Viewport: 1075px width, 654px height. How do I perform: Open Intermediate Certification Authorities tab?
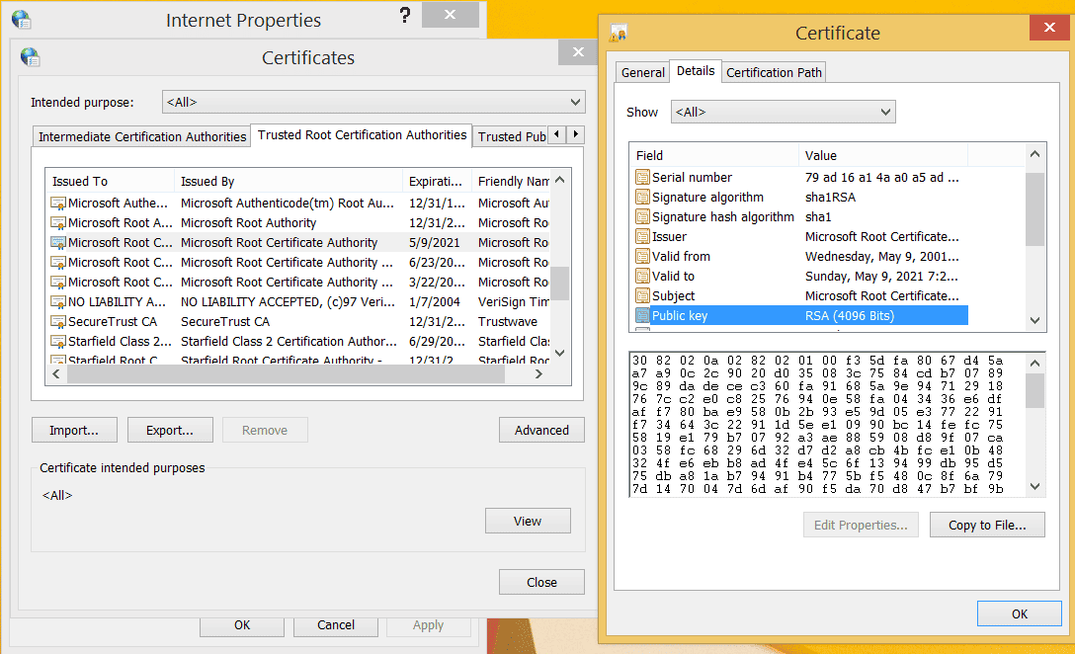tap(142, 136)
